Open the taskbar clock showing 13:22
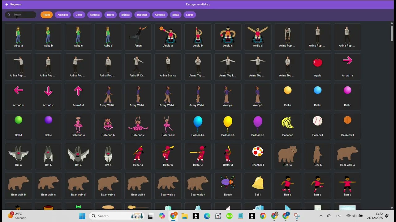This screenshot has width=396, height=222. (375, 216)
